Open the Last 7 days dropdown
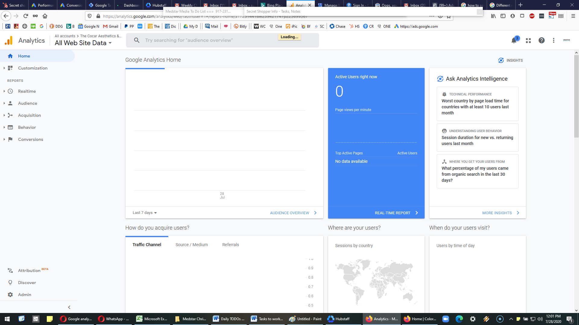Image resolution: width=579 pixels, height=325 pixels. [x=145, y=213]
